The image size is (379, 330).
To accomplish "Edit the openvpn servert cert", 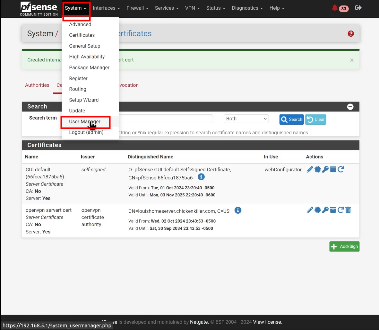I will (310, 210).
